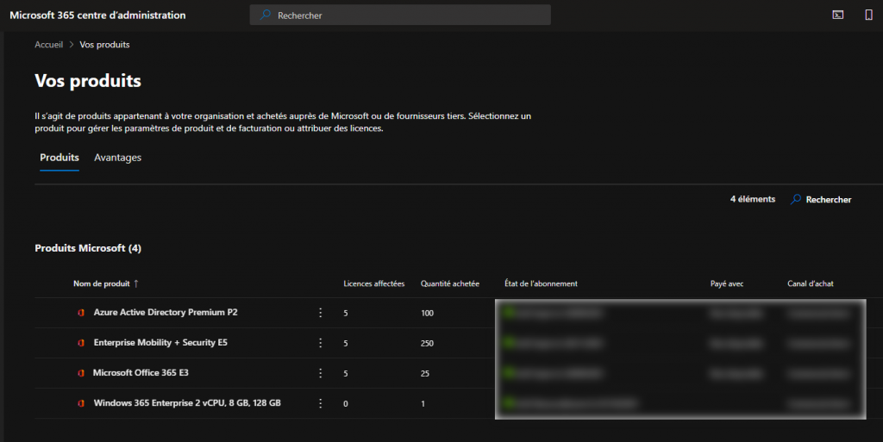This screenshot has width=883, height=442.
Task: Open Azure Active Directory Premium P2 product
Action: point(166,312)
